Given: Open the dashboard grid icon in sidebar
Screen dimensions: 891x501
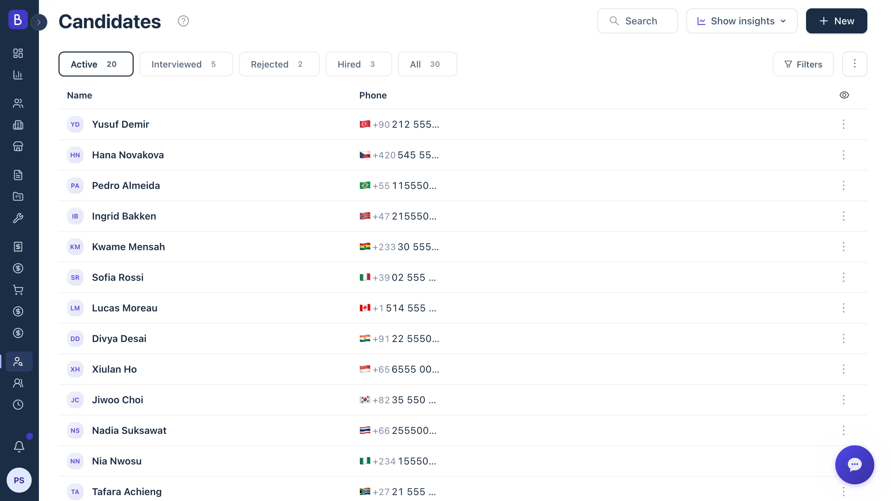Looking at the screenshot, I should [18, 53].
